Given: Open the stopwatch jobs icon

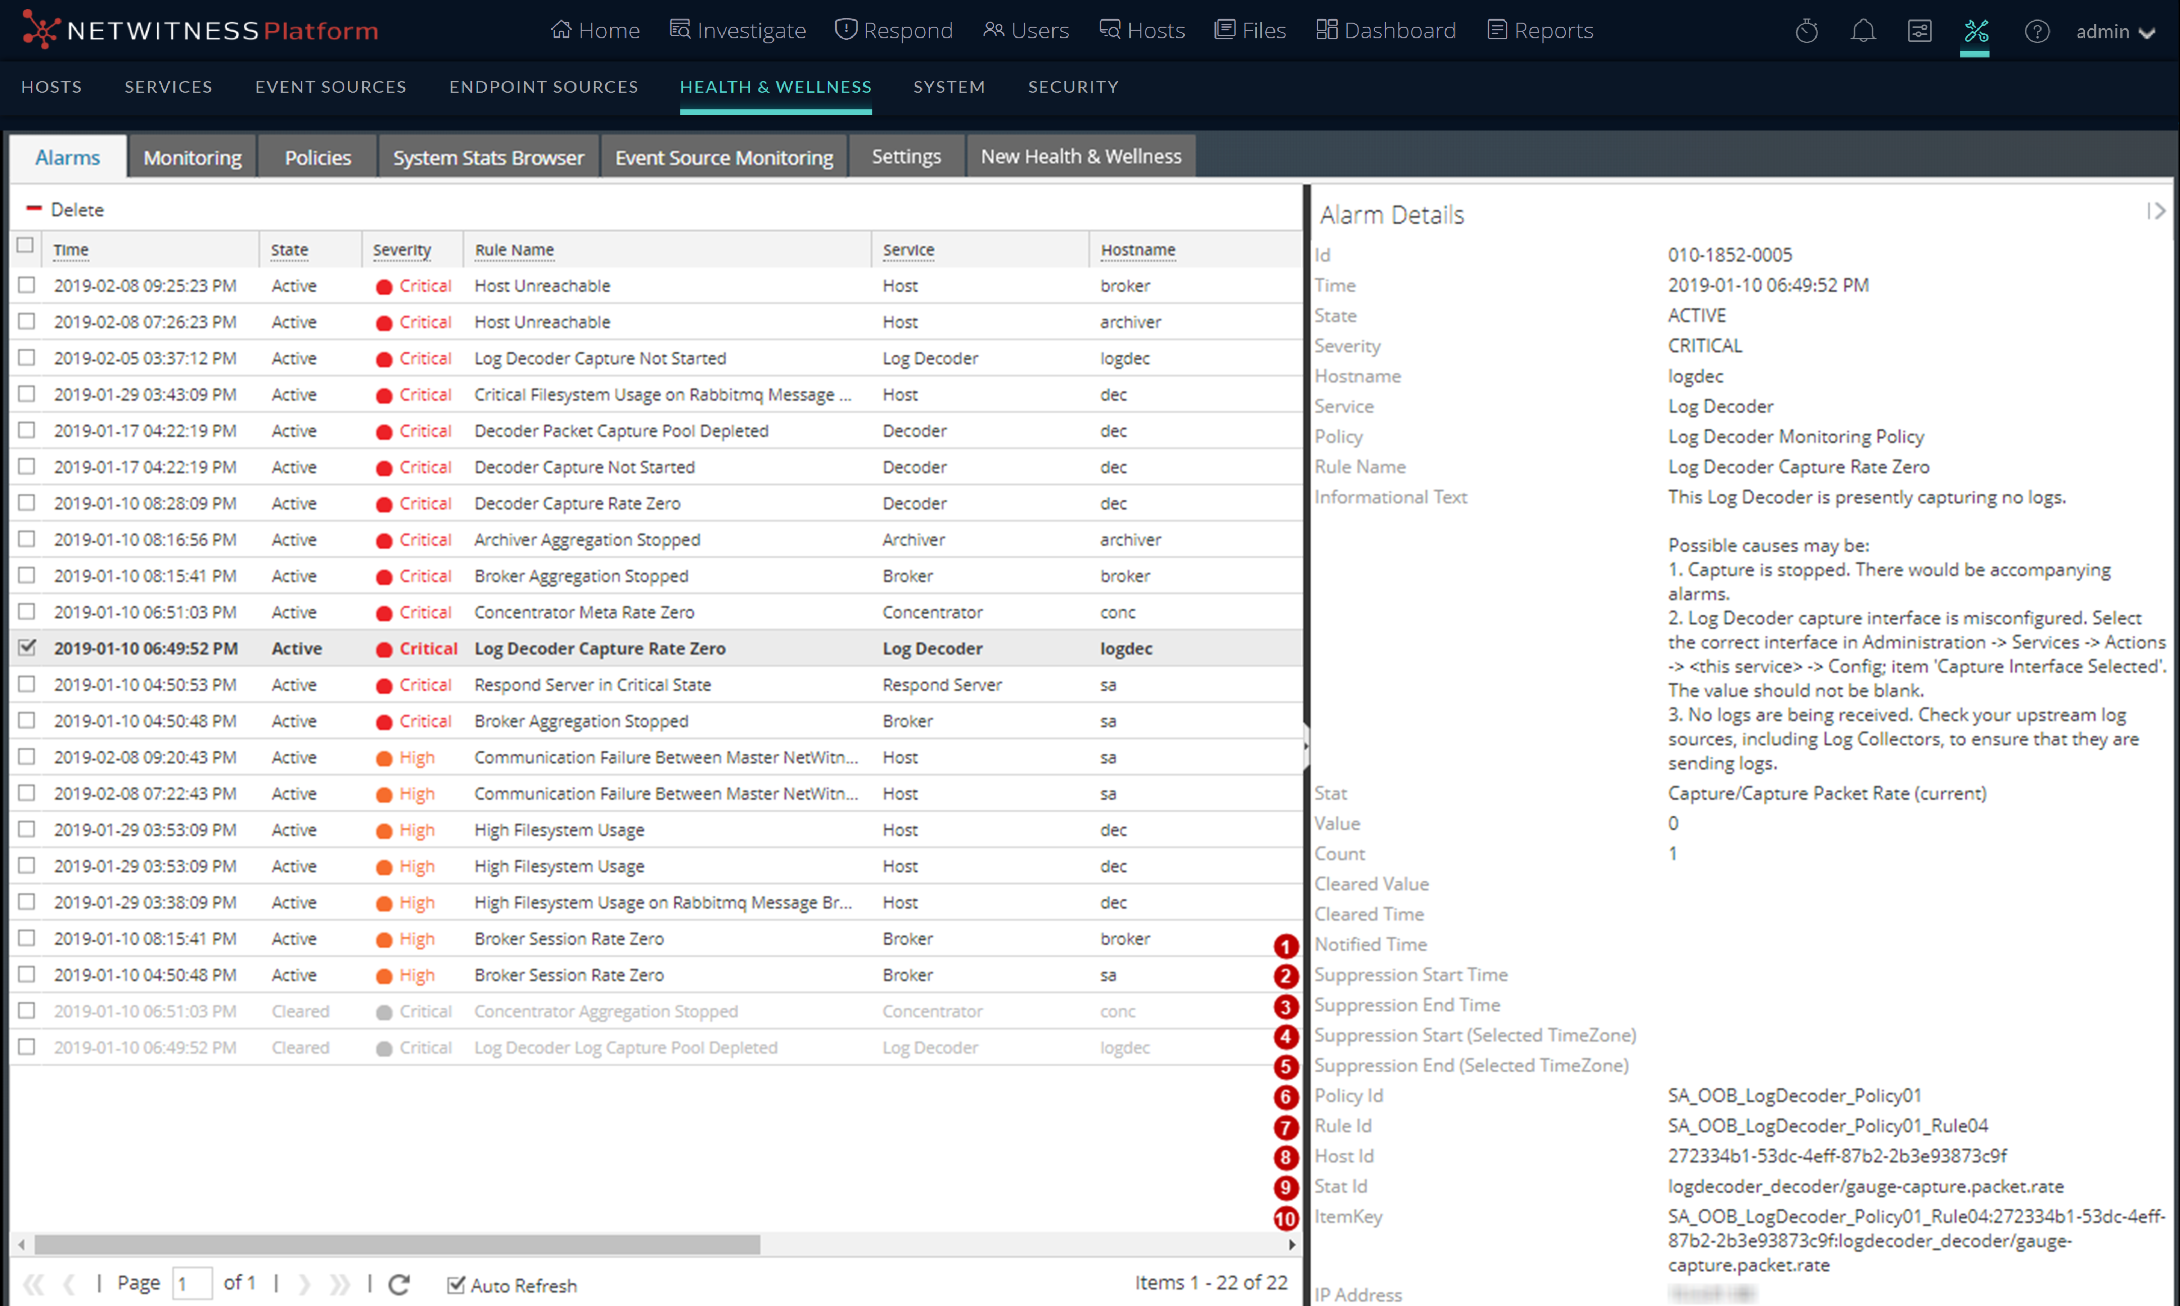Looking at the screenshot, I should click(1806, 32).
